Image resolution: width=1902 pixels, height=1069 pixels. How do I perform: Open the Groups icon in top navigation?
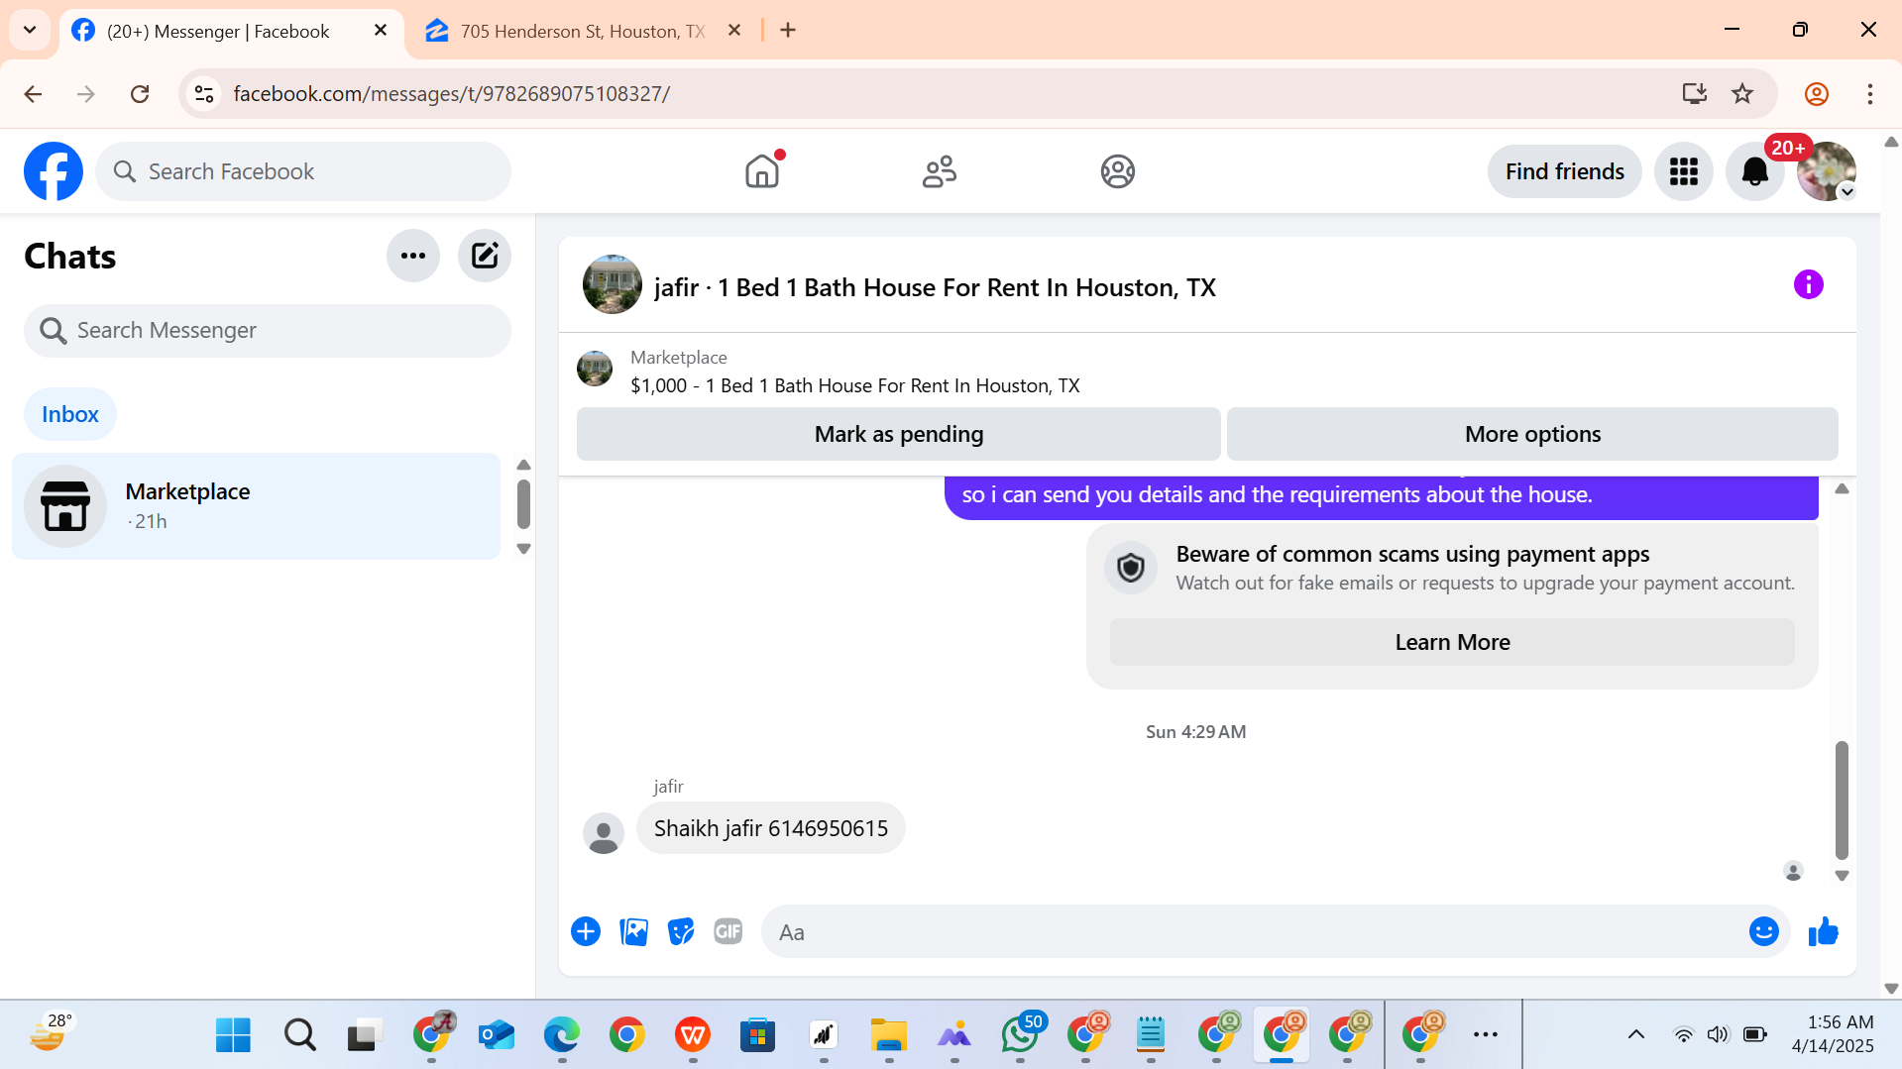(1117, 171)
